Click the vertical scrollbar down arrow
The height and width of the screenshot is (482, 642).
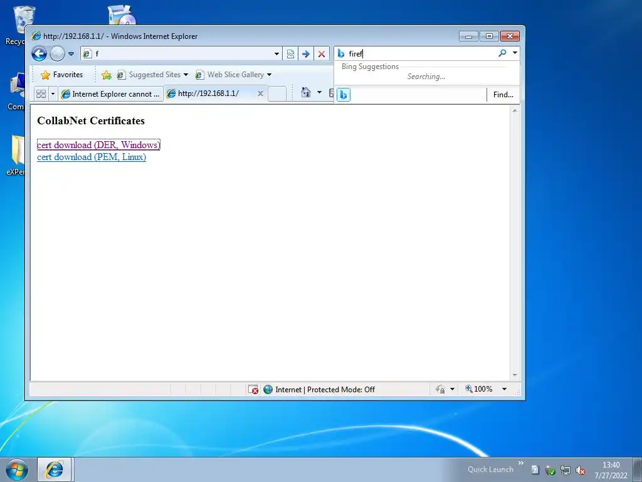tap(515, 375)
